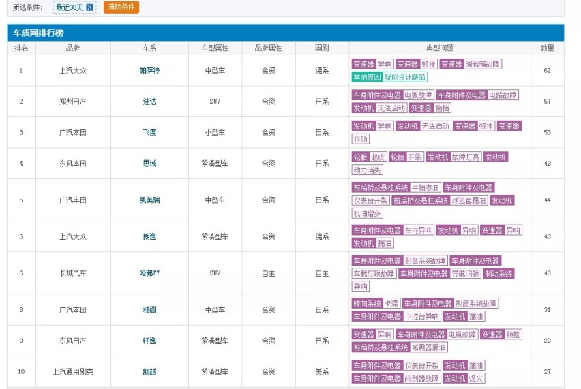The image size is (581, 389).
Task: Click the 东风日产 brand cell
Action: [x=73, y=341]
